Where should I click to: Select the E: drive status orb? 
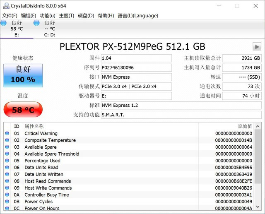(x=4, y=23)
